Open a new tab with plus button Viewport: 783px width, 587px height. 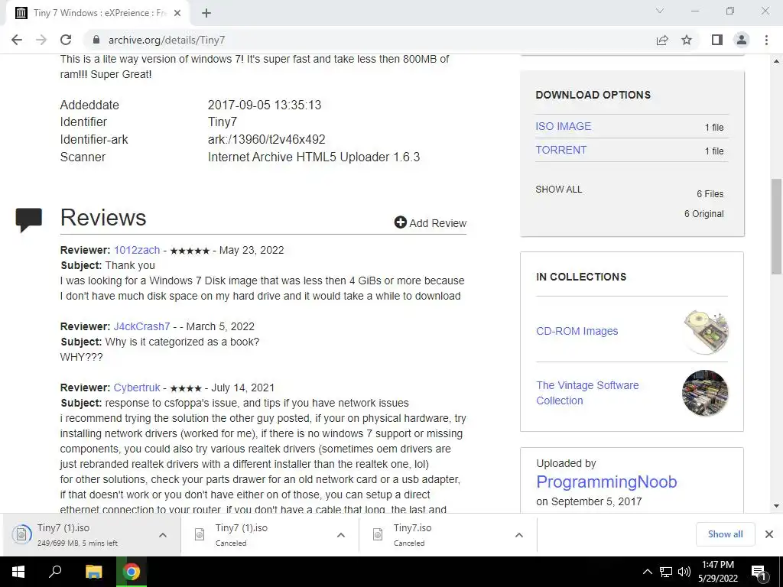[206, 13]
